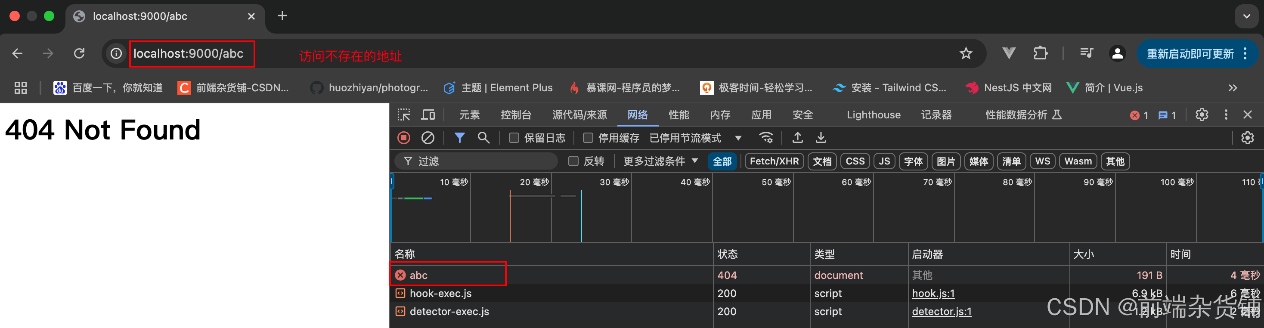Select the hook-exec.js request row
This screenshot has width=1264, height=328.
827,293
